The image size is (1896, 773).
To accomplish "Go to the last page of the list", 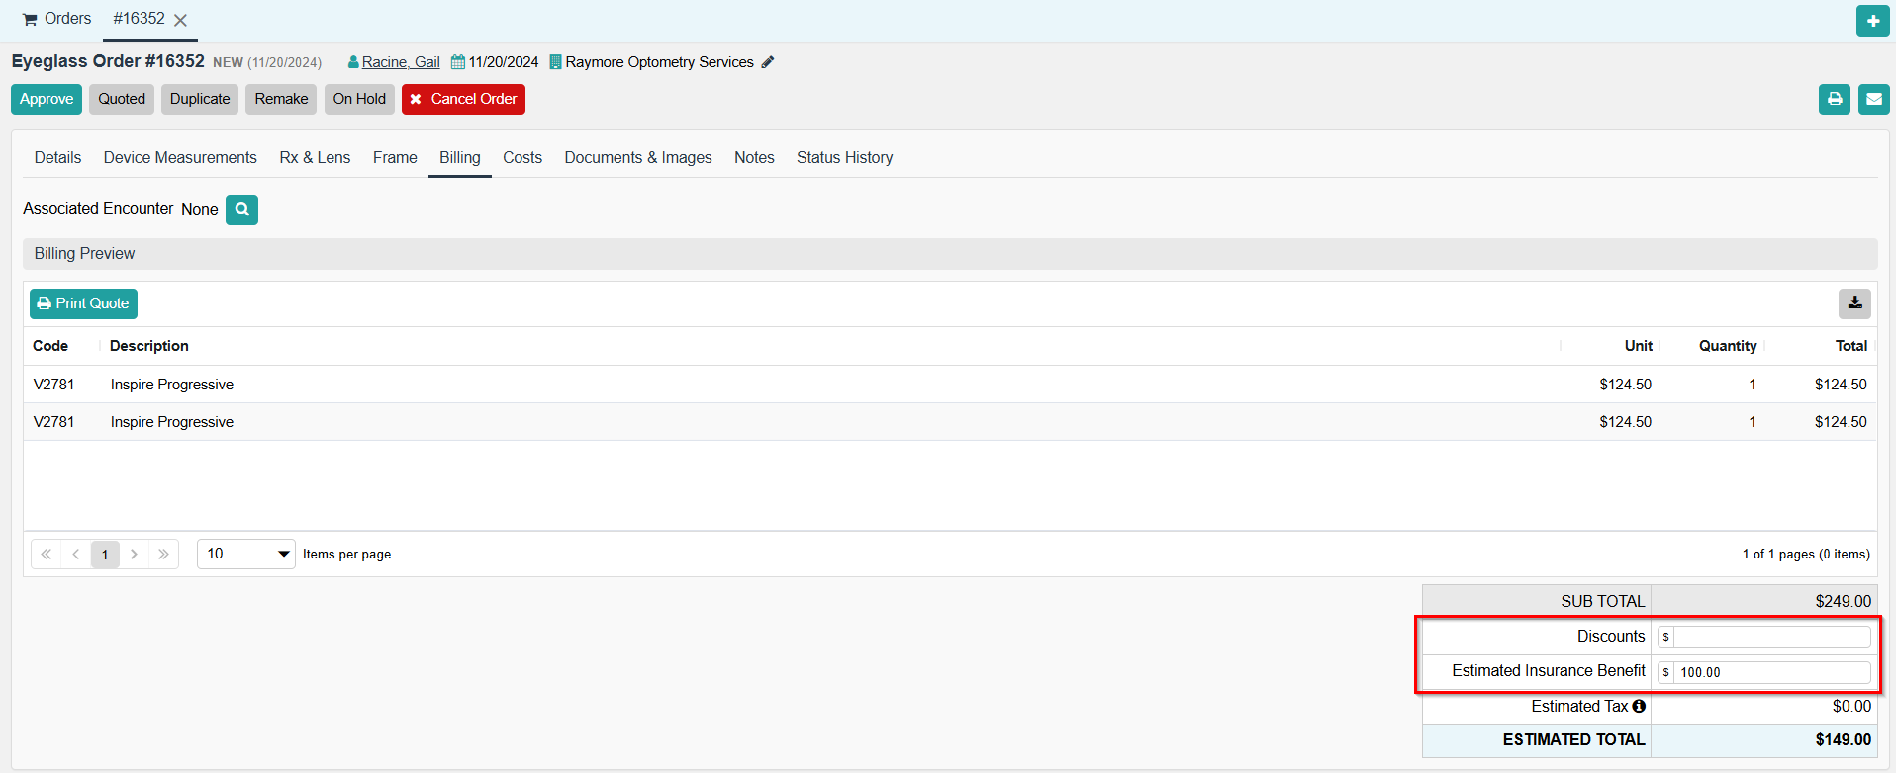I will [x=163, y=555].
